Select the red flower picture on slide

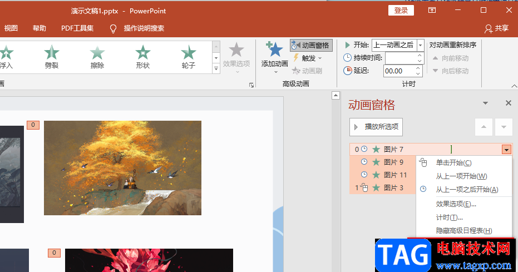point(149,260)
